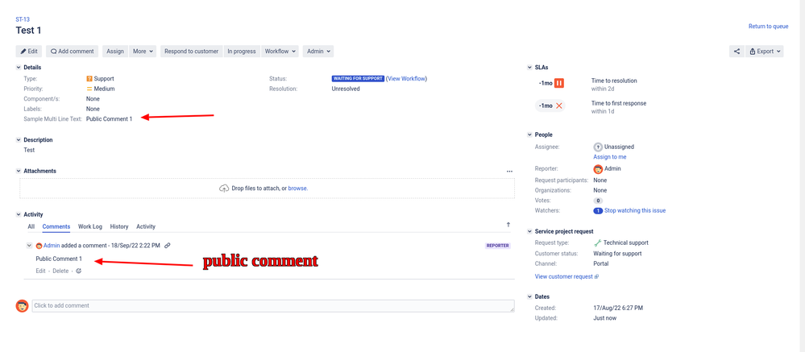The height and width of the screenshot is (352, 805).
Task: Click the Votes count badge
Action: pos(598,201)
